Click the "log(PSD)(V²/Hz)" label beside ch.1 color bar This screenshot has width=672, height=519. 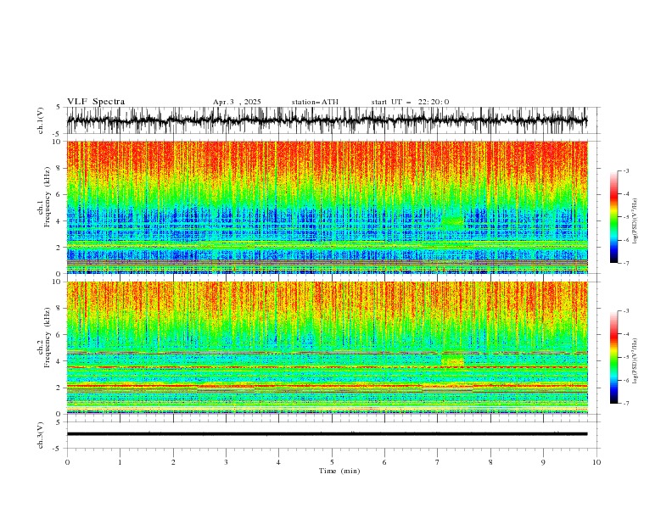pos(636,221)
